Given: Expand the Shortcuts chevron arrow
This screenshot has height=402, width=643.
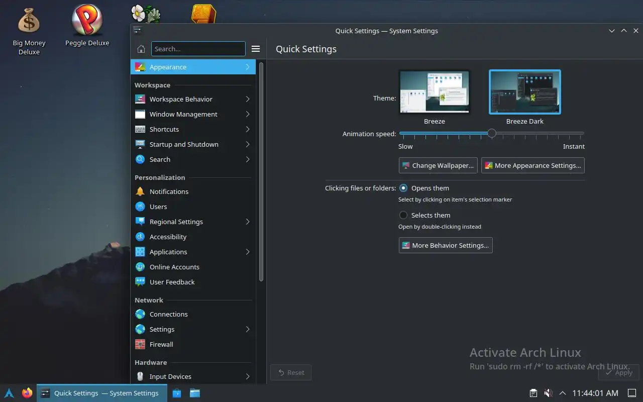Looking at the screenshot, I should point(248,129).
